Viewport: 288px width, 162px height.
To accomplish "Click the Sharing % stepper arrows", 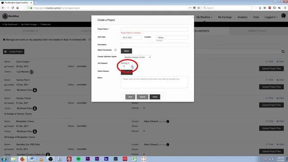I will (x=132, y=66).
